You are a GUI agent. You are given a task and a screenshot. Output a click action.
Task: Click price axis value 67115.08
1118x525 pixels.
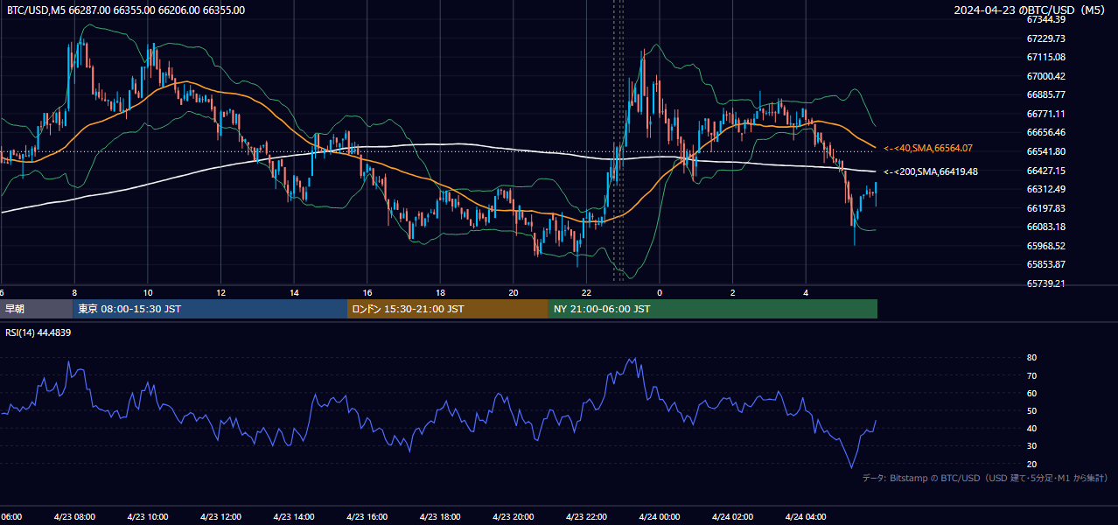[1046, 57]
